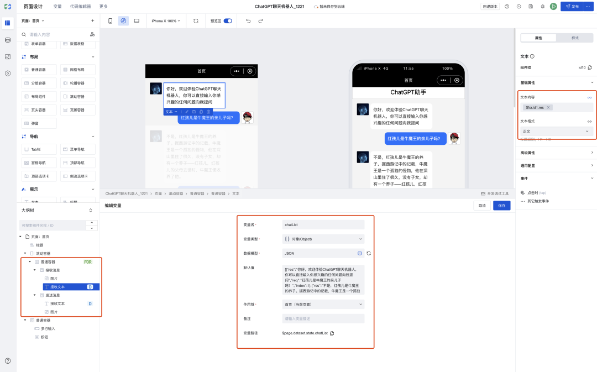This screenshot has width=597, height=372.
Task: Click the JSON data model edit icon
Action: [x=360, y=253]
